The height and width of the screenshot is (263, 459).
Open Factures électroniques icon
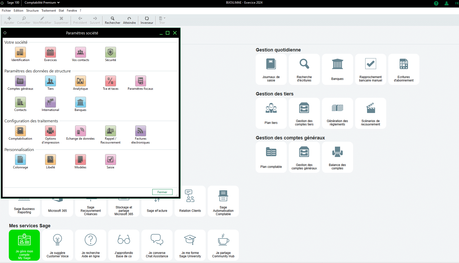tap(141, 131)
